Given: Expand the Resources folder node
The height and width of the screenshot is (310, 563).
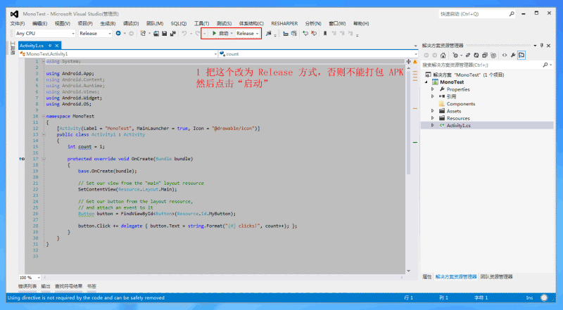Looking at the screenshot, I should click(433, 118).
